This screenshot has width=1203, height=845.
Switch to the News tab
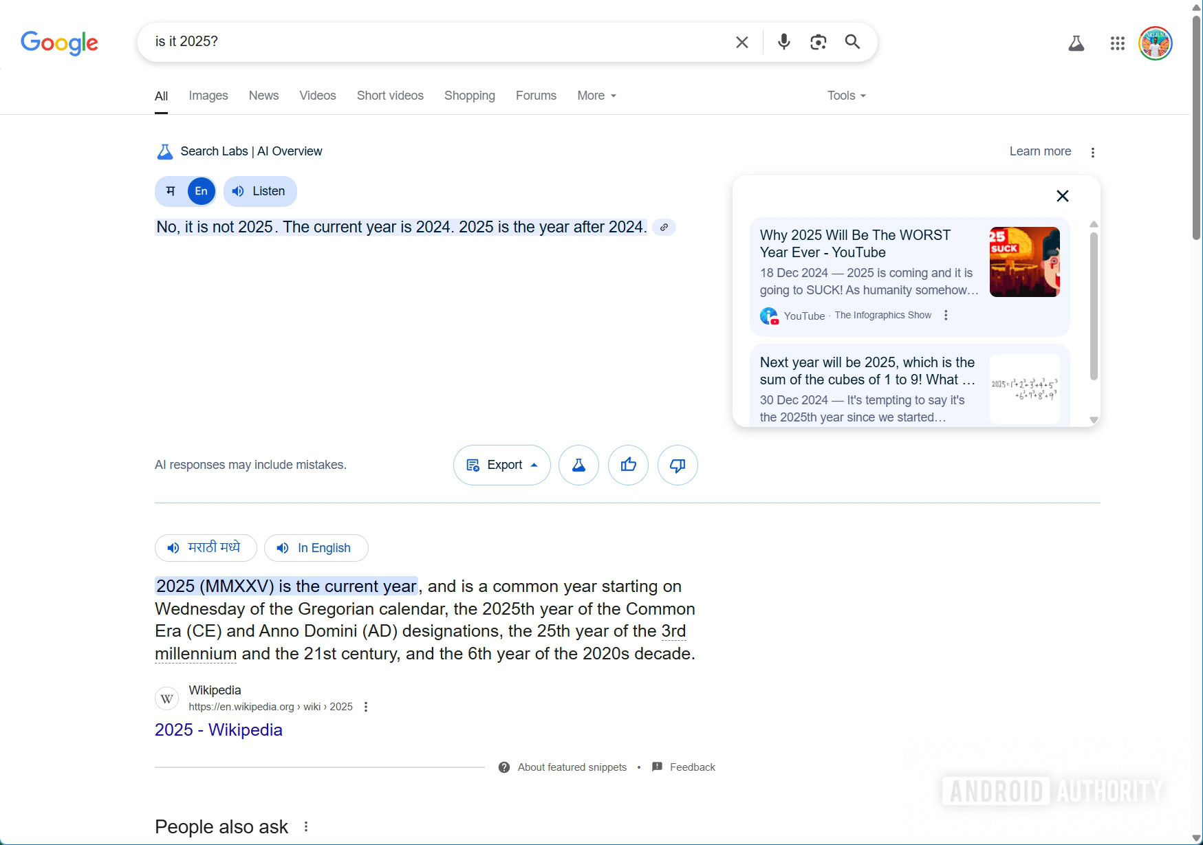(263, 96)
